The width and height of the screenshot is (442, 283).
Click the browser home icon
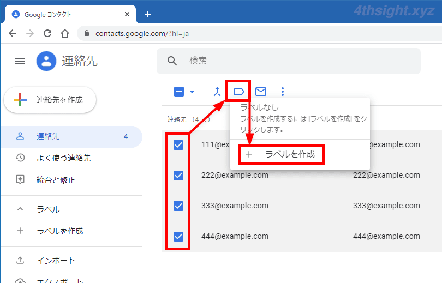coord(65,33)
